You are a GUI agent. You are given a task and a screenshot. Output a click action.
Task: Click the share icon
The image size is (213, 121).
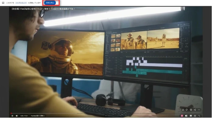(x=195, y=110)
